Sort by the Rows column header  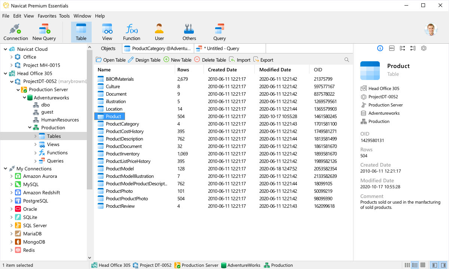[x=189, y=70]
